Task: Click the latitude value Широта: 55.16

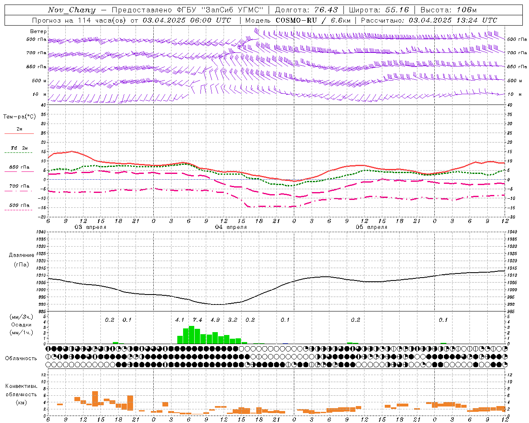Action: (x=379, y=10)
